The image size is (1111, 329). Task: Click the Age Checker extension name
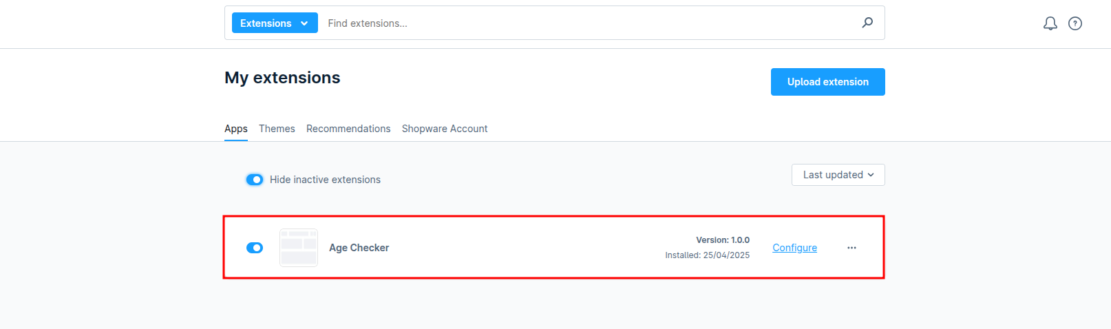(x=359, y=248)
